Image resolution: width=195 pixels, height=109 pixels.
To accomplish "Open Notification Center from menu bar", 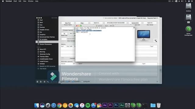I will pos(192,1).
